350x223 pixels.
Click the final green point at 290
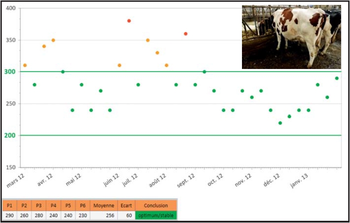(337, 78)
